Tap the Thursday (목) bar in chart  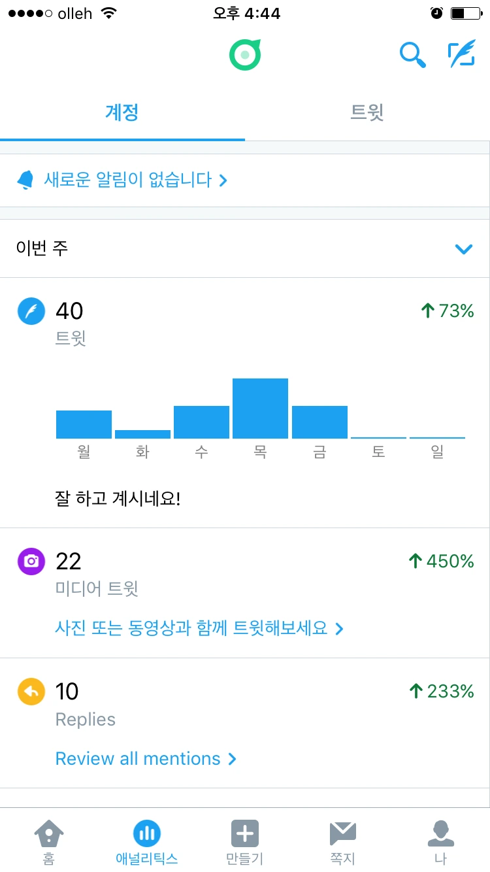click(x=260, y=409)
